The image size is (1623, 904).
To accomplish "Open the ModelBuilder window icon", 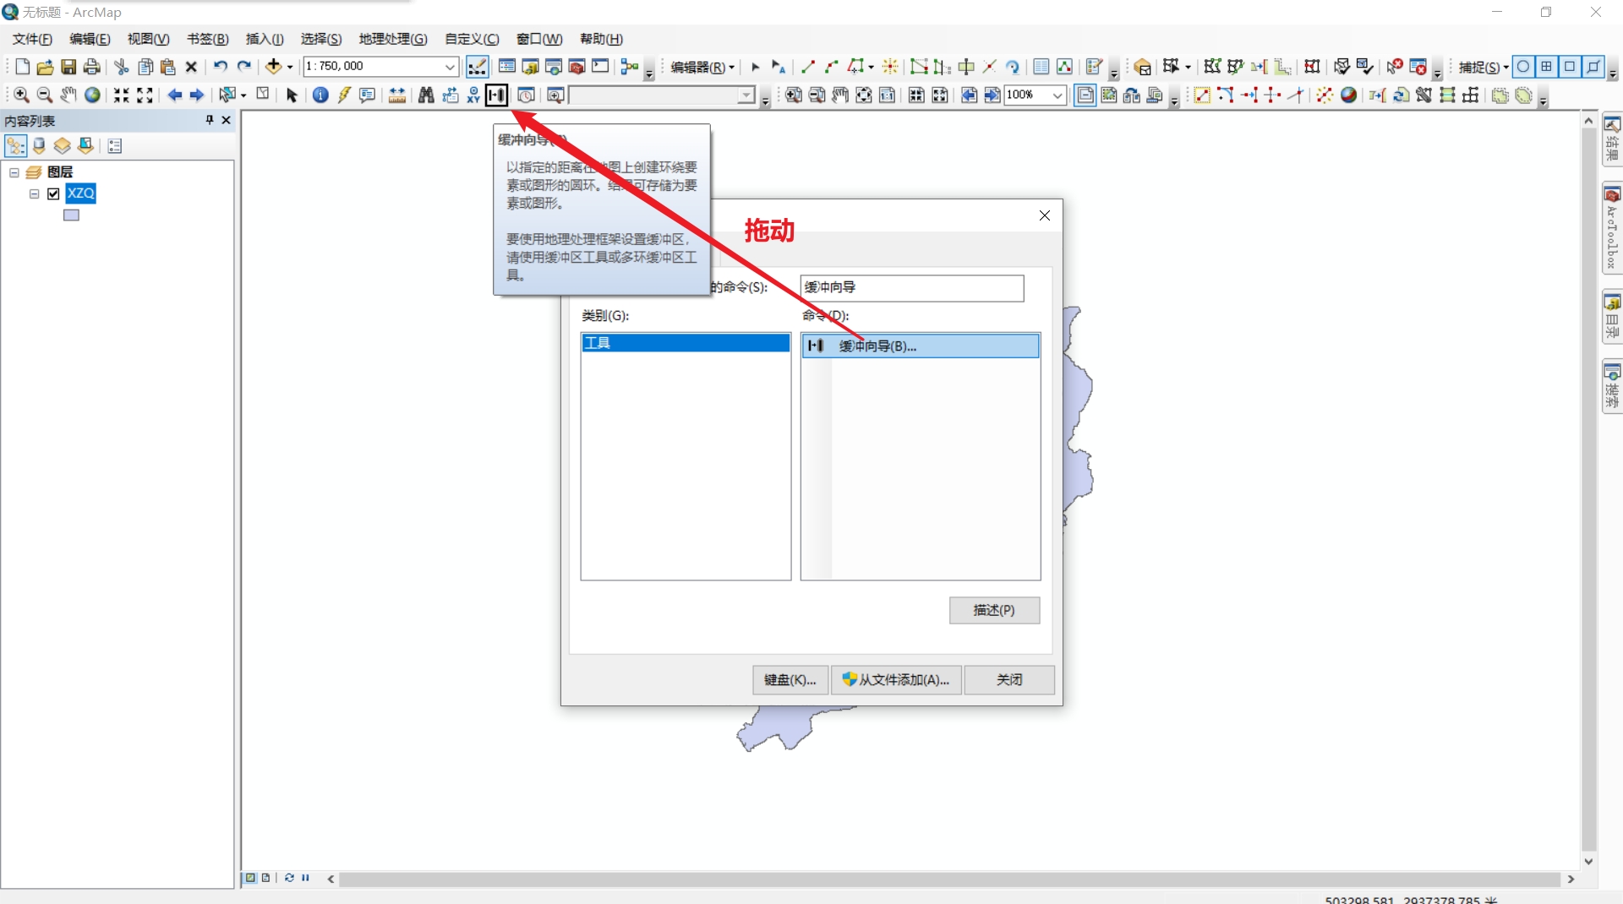I will (x=629, y=67).
